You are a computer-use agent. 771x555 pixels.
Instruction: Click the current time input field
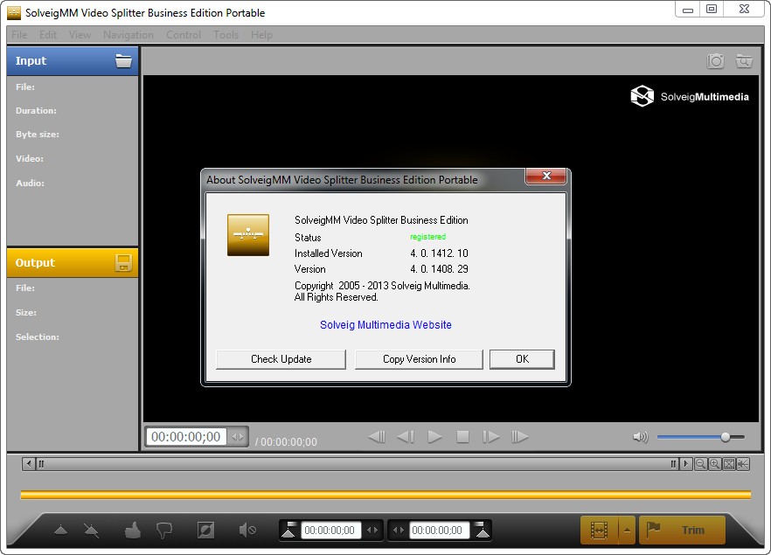pos(186,436)
